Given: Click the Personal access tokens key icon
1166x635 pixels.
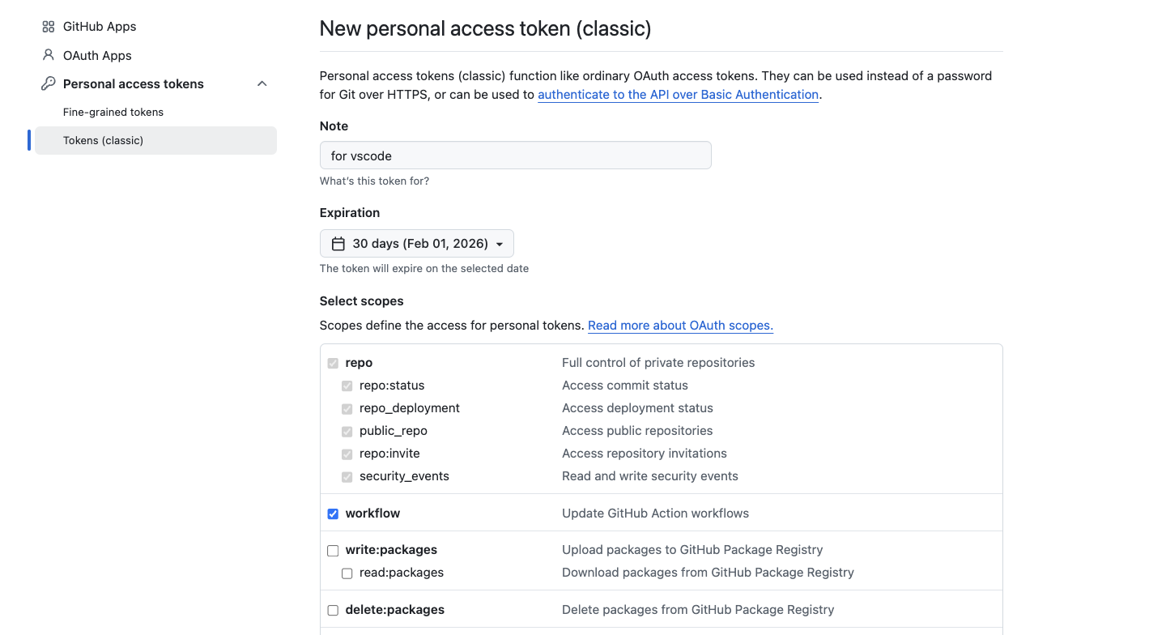Looking at the screenshot, I should click(x=49, y=84).
